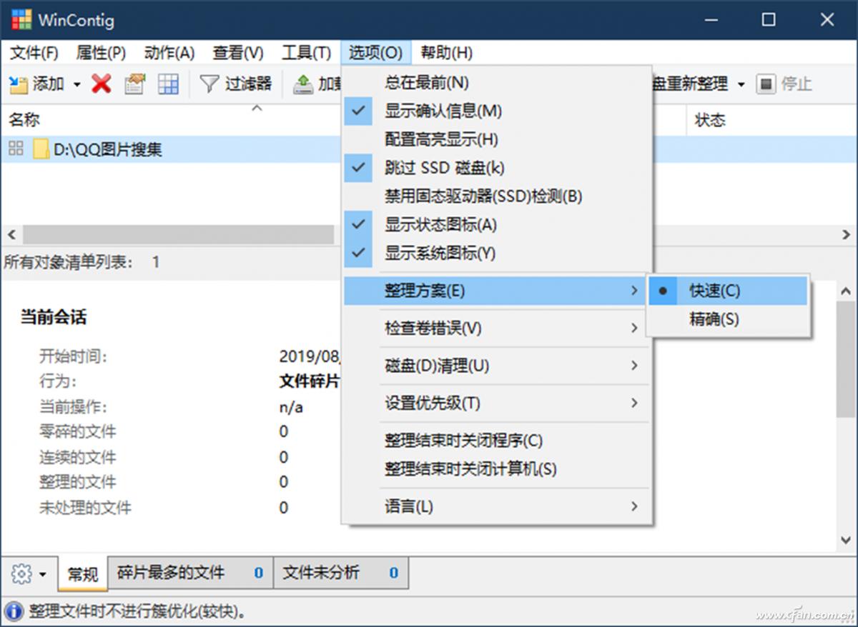Image resolution: width=858 pixels, height=627 pixels.
Task: Click the 当前会话 heading
Action: [x=54, y=318]
